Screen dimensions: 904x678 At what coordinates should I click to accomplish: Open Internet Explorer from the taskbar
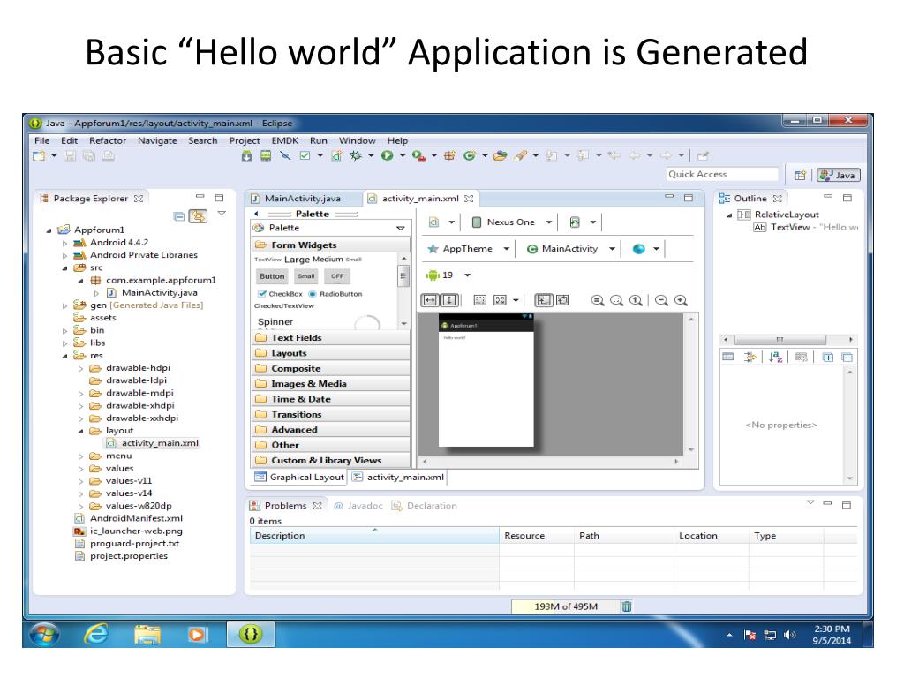[96, 634]
